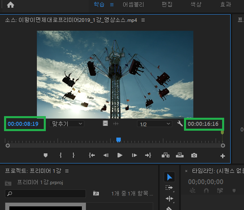This screenshot has height=210, width=244.
Task: Open the 학습 workspace tab
Action: click(x=99, y=4)
